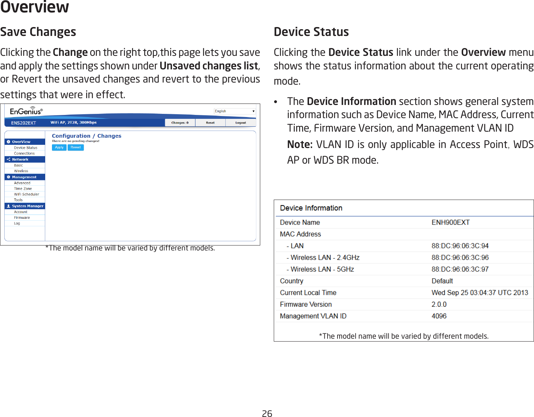
Task: Open Time Zone settings
Action: [23, 189]
